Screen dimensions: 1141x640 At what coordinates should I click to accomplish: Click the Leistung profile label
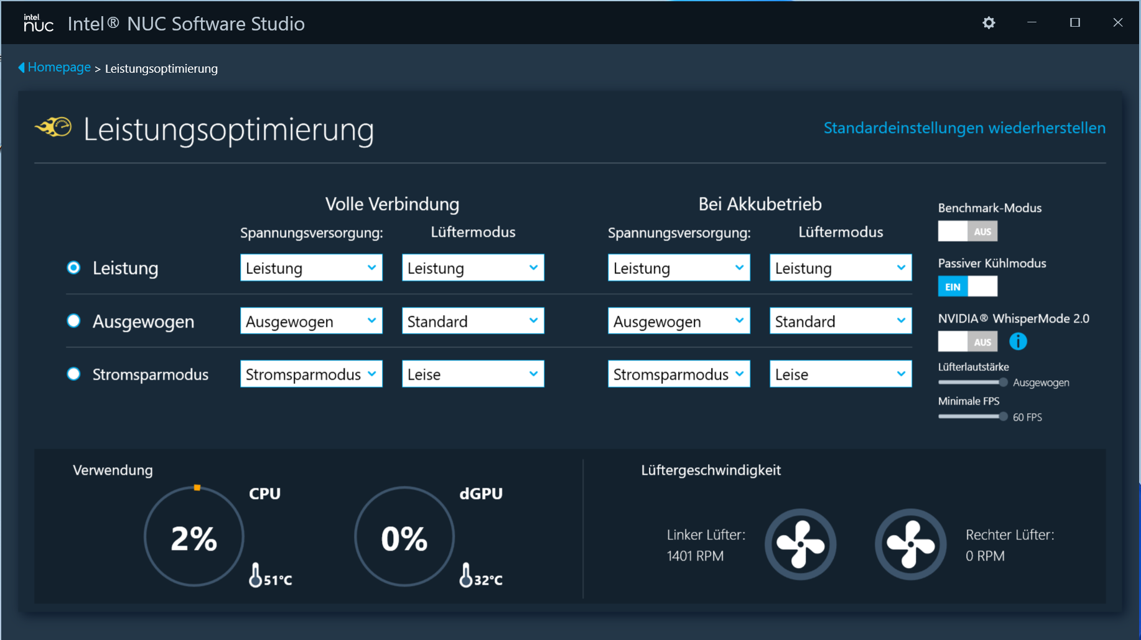pyautogui.click(x=125, y=268)
